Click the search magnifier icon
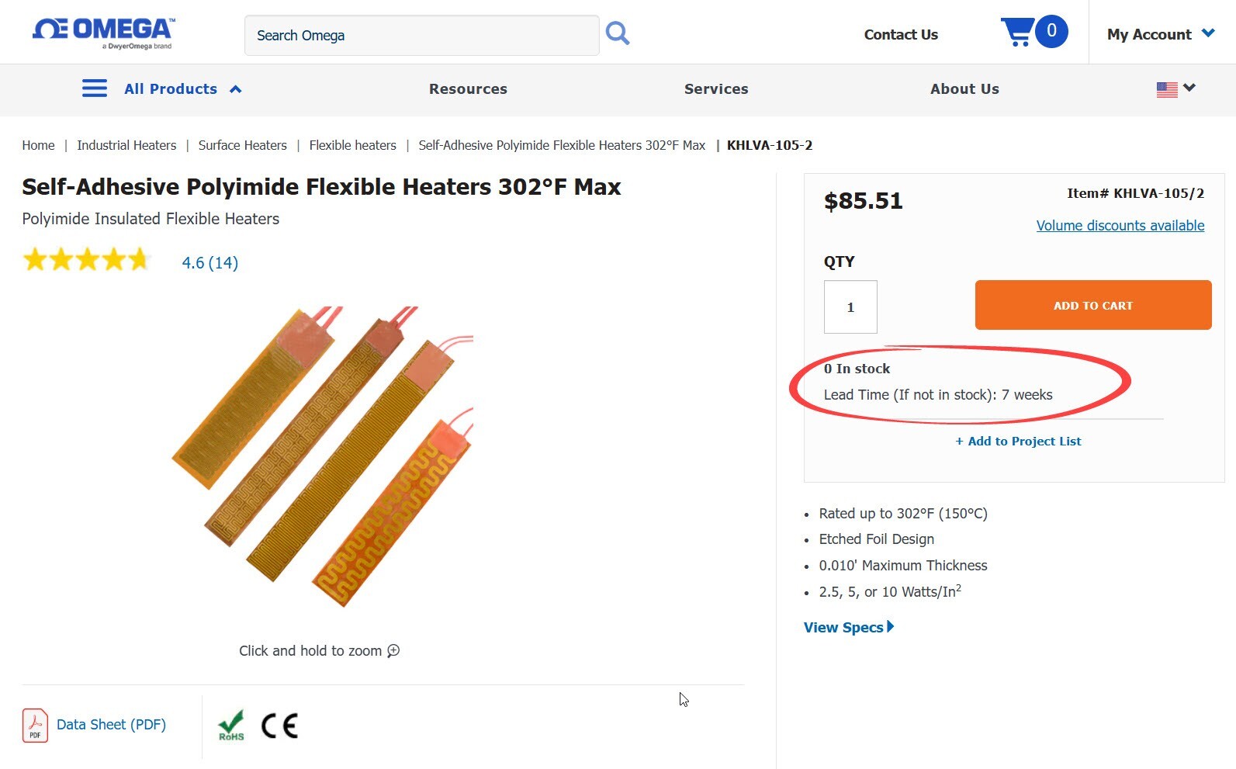The height and width of the screenshot is (769, 1236). coord(618,33)
